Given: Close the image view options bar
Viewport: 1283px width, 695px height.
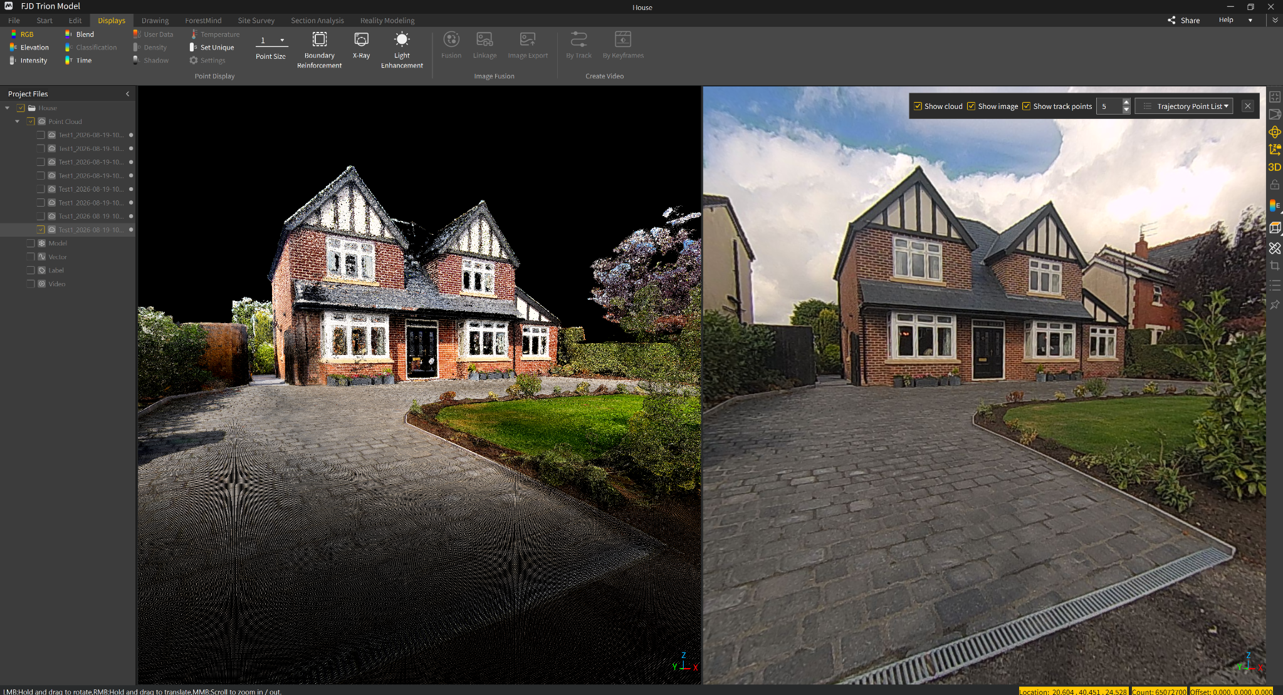Looking at the screenshot, I should pos(1248,106).
